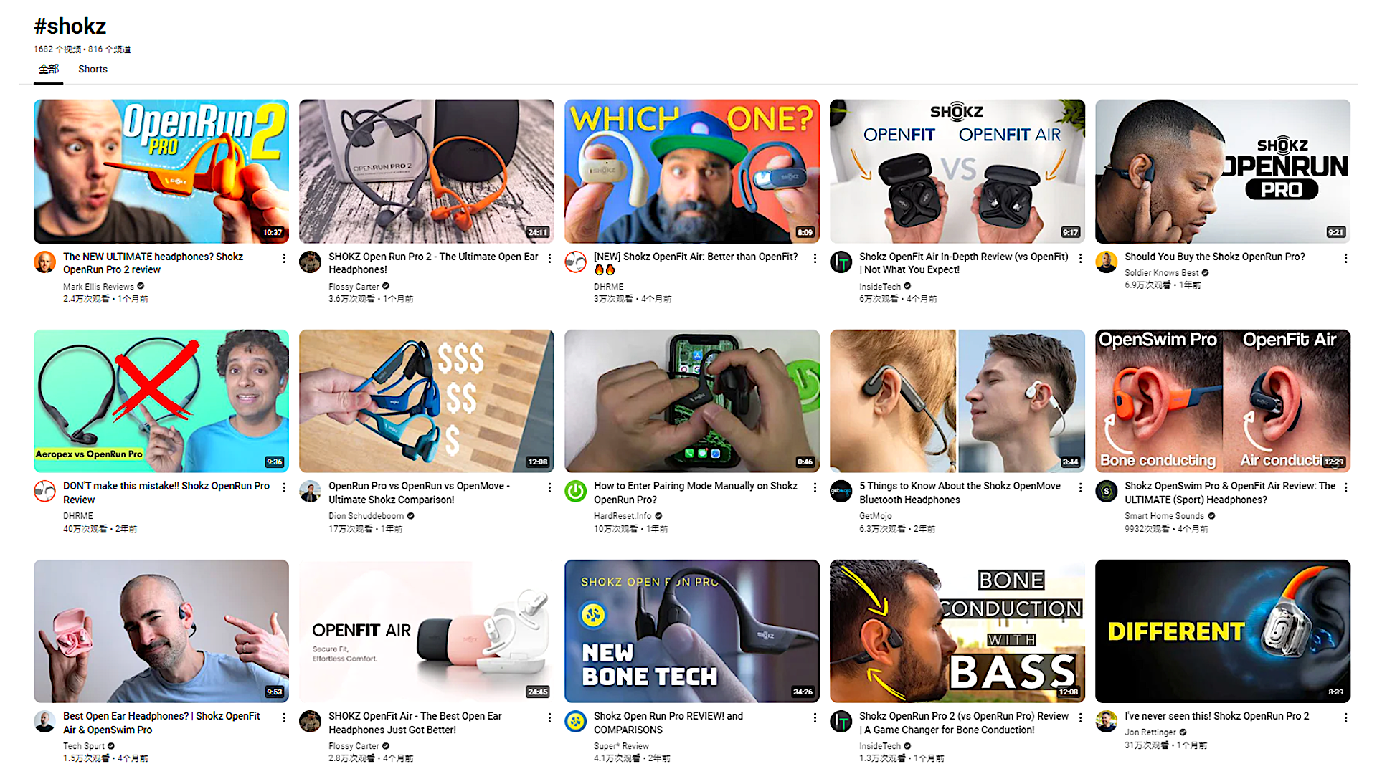This screenshot has height=774, width=1377.
Task: Click InsideTech avatar beside OpenFit Air In-Depth Review
Action: (x=841, y=262)
